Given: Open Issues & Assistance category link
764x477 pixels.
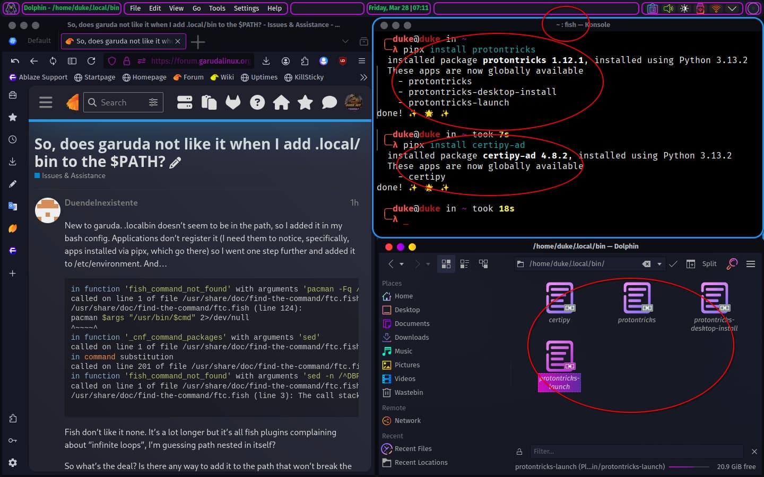Looking at the screenshot, I should 70,175.
